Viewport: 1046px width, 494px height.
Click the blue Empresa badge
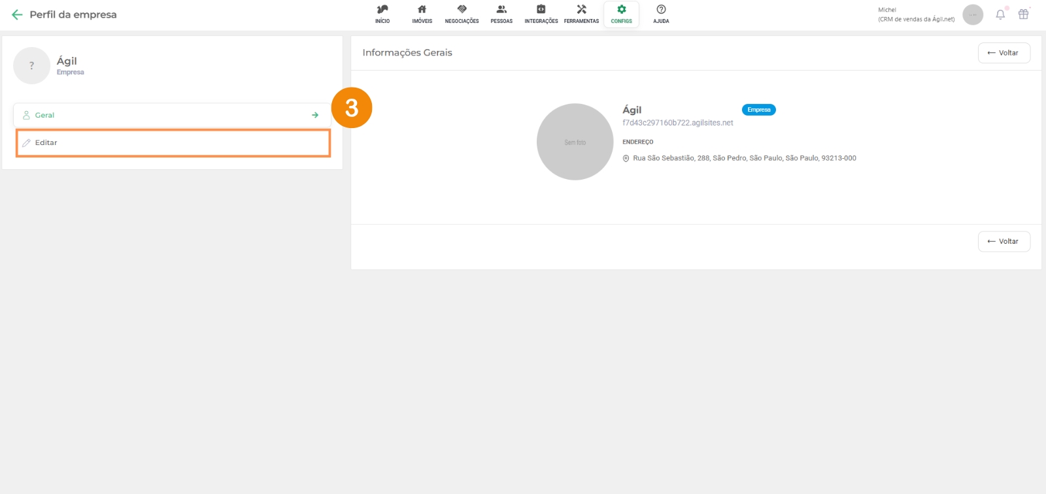[758, 110]
